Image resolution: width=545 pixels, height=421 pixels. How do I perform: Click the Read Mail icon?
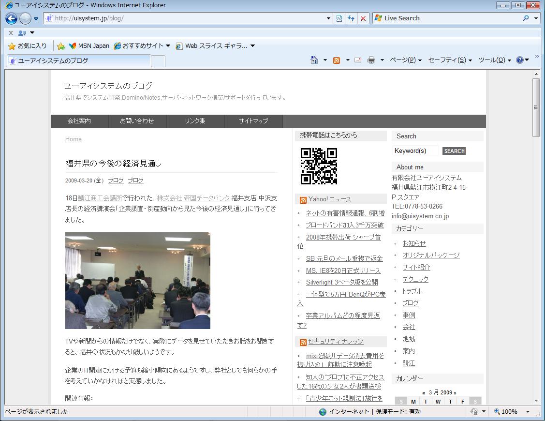click(358, 60)
